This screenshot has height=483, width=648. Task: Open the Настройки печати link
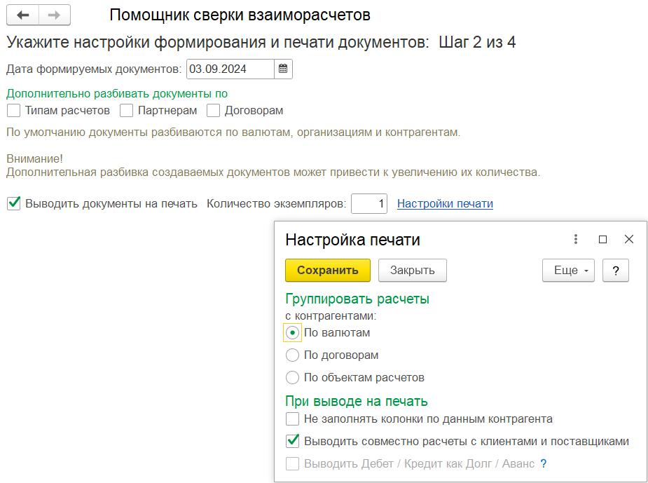[x=445, y=203]
